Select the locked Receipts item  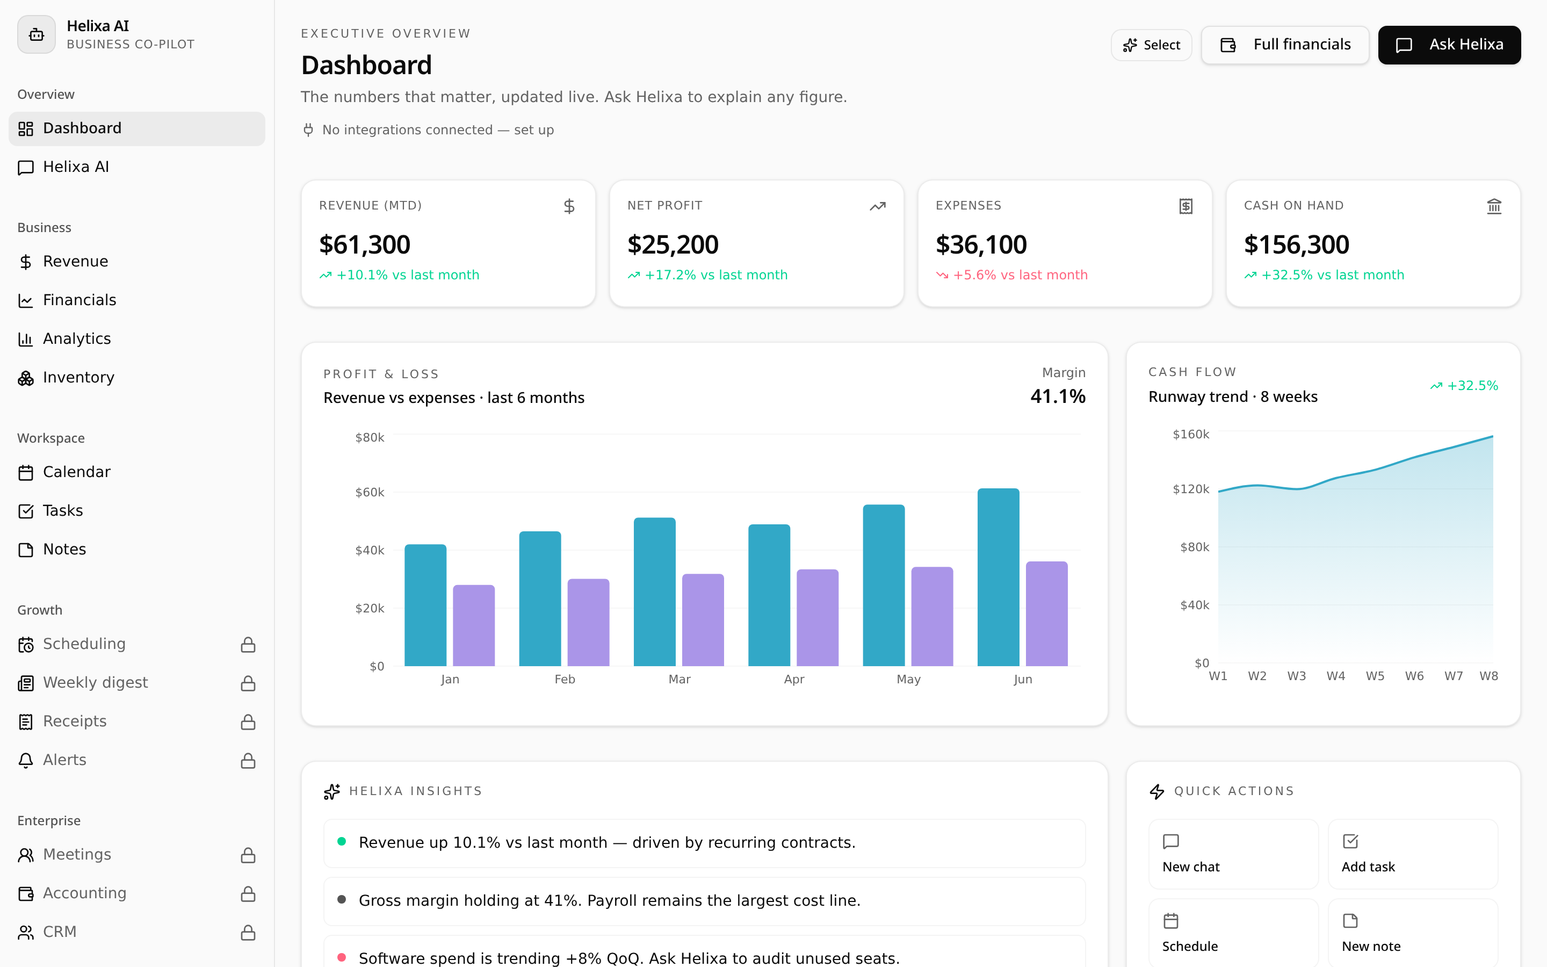(x=137, y=721)
